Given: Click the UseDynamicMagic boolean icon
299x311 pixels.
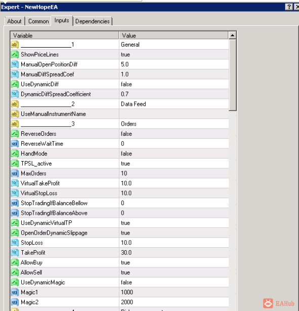Looking at the screenshot, I should (15, 282).
